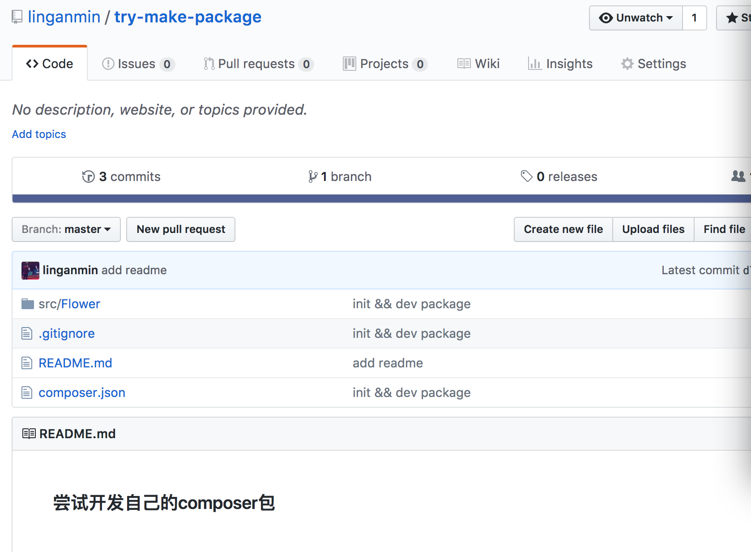Screen dimensions: 751x552
Task: Click the README.md preview header title
Action: pos(77,434)
